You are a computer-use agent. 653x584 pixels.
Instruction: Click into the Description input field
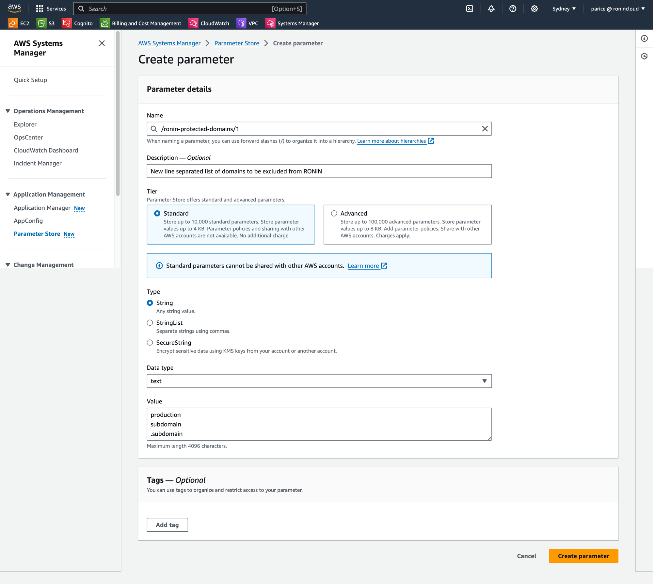[x=319, y=171]
